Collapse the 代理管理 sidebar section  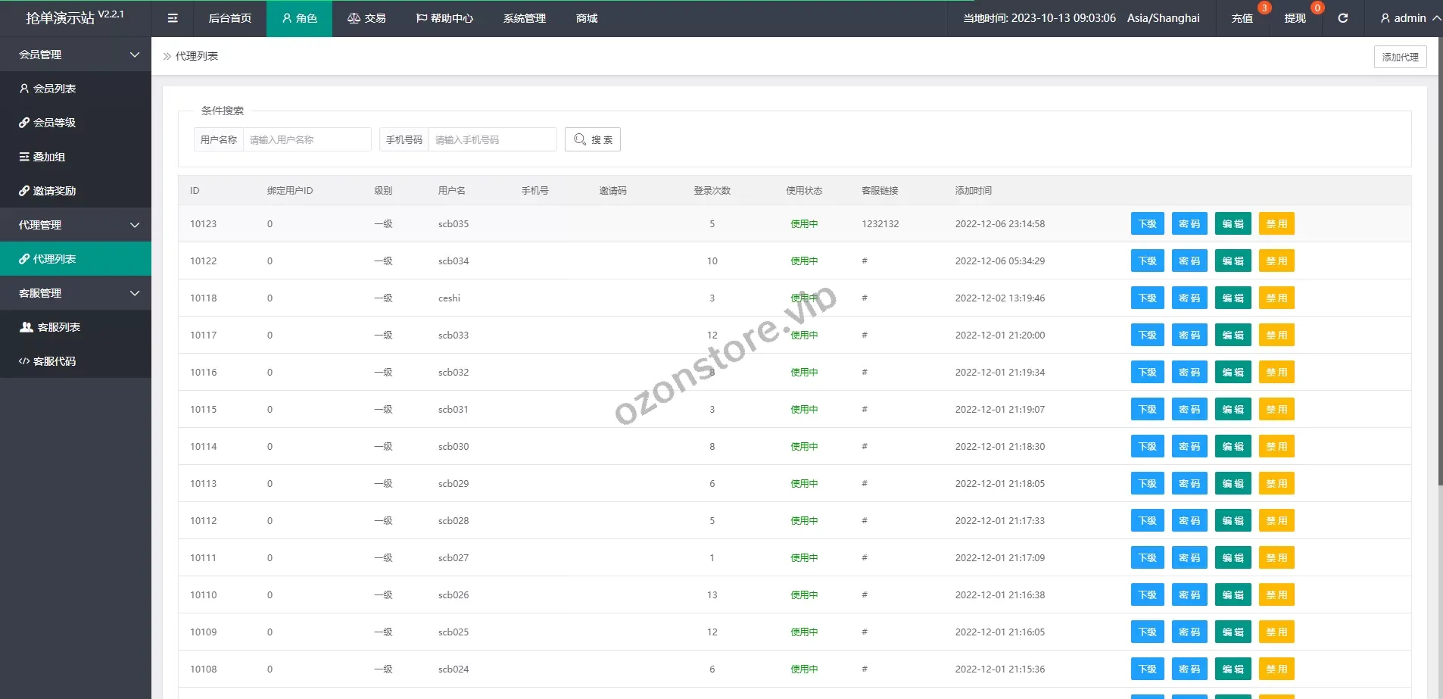(76, 224)
